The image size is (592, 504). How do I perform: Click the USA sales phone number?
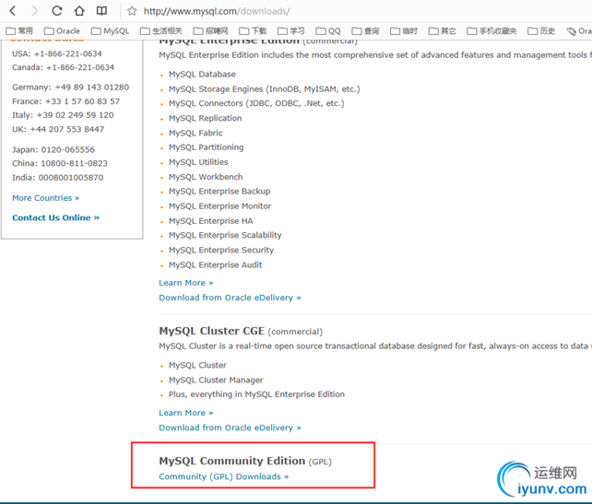point(68,54)
